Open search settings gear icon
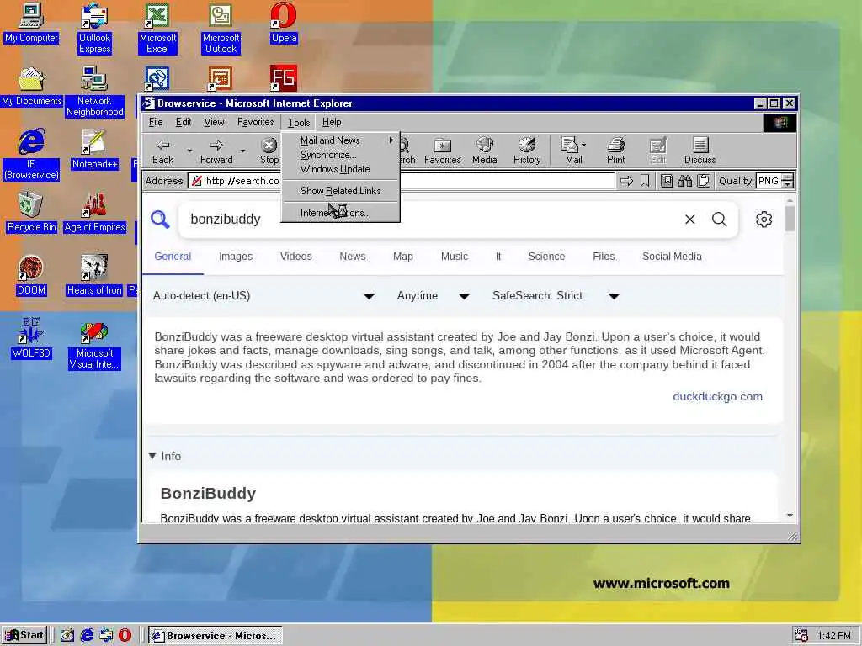Viewport: 862px width, 646px height. pyautogui.click(x=764, y=220)
